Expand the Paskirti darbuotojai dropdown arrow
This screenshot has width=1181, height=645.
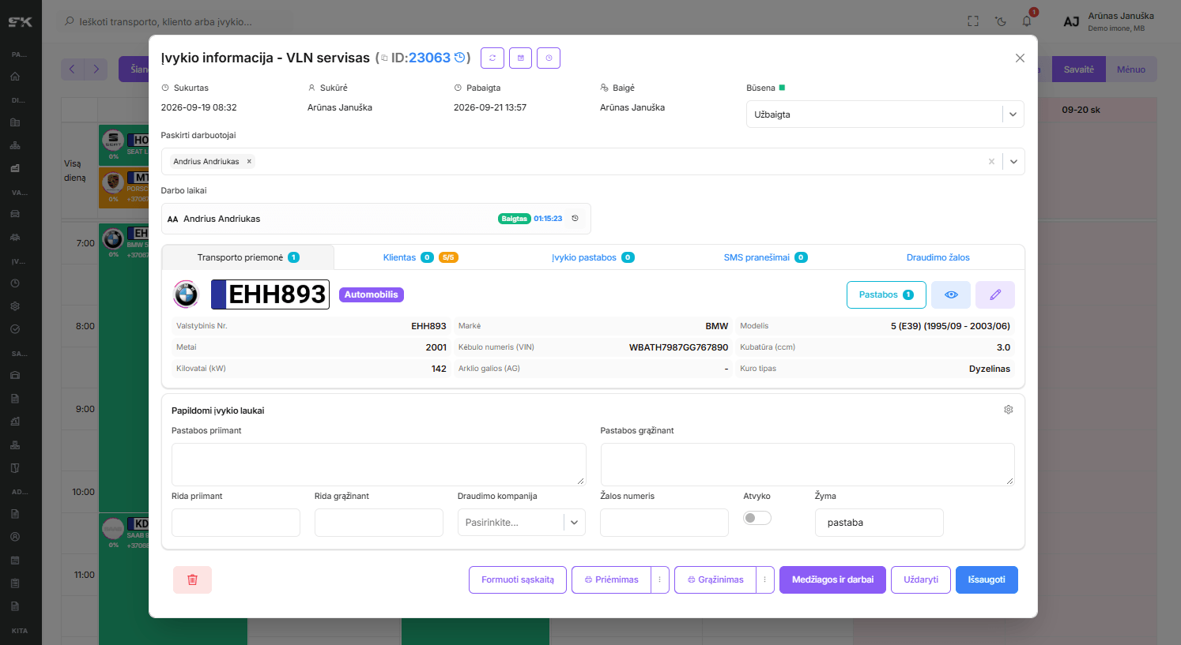pyautogui.click(x=1013, y=161)
